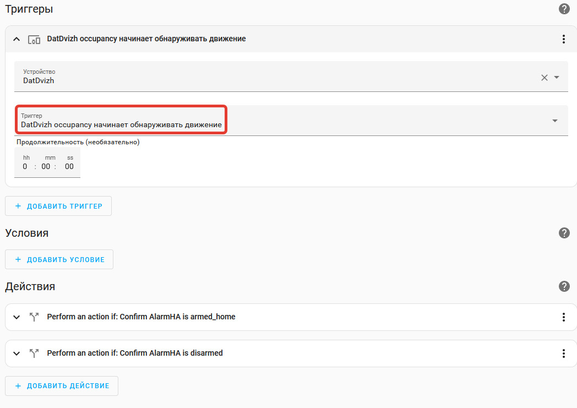Click the Добавить действие button
Image resolution: width=577 pixels, height=408 pixels.
click(62, 386)
